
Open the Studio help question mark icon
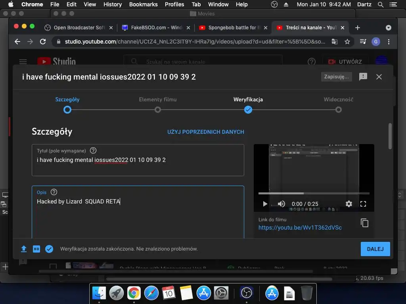click(312, 62)
